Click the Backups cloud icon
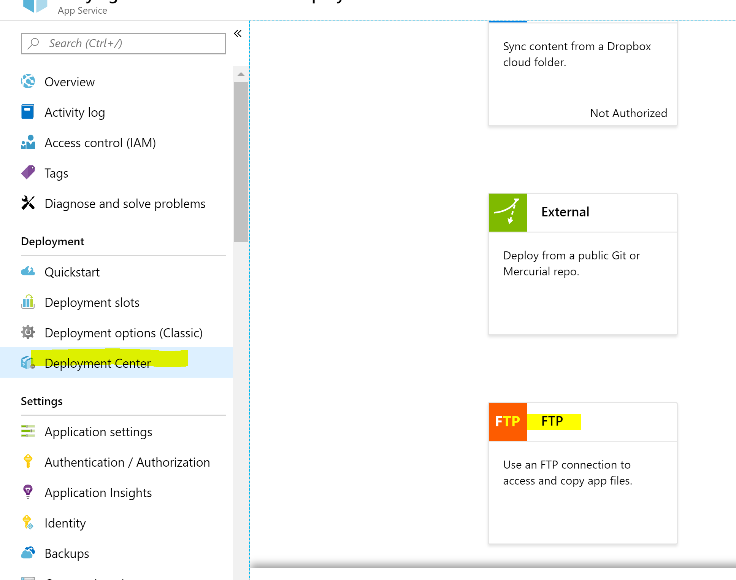Viewport: 736px width, 580px height. click(x=28, y=553)
